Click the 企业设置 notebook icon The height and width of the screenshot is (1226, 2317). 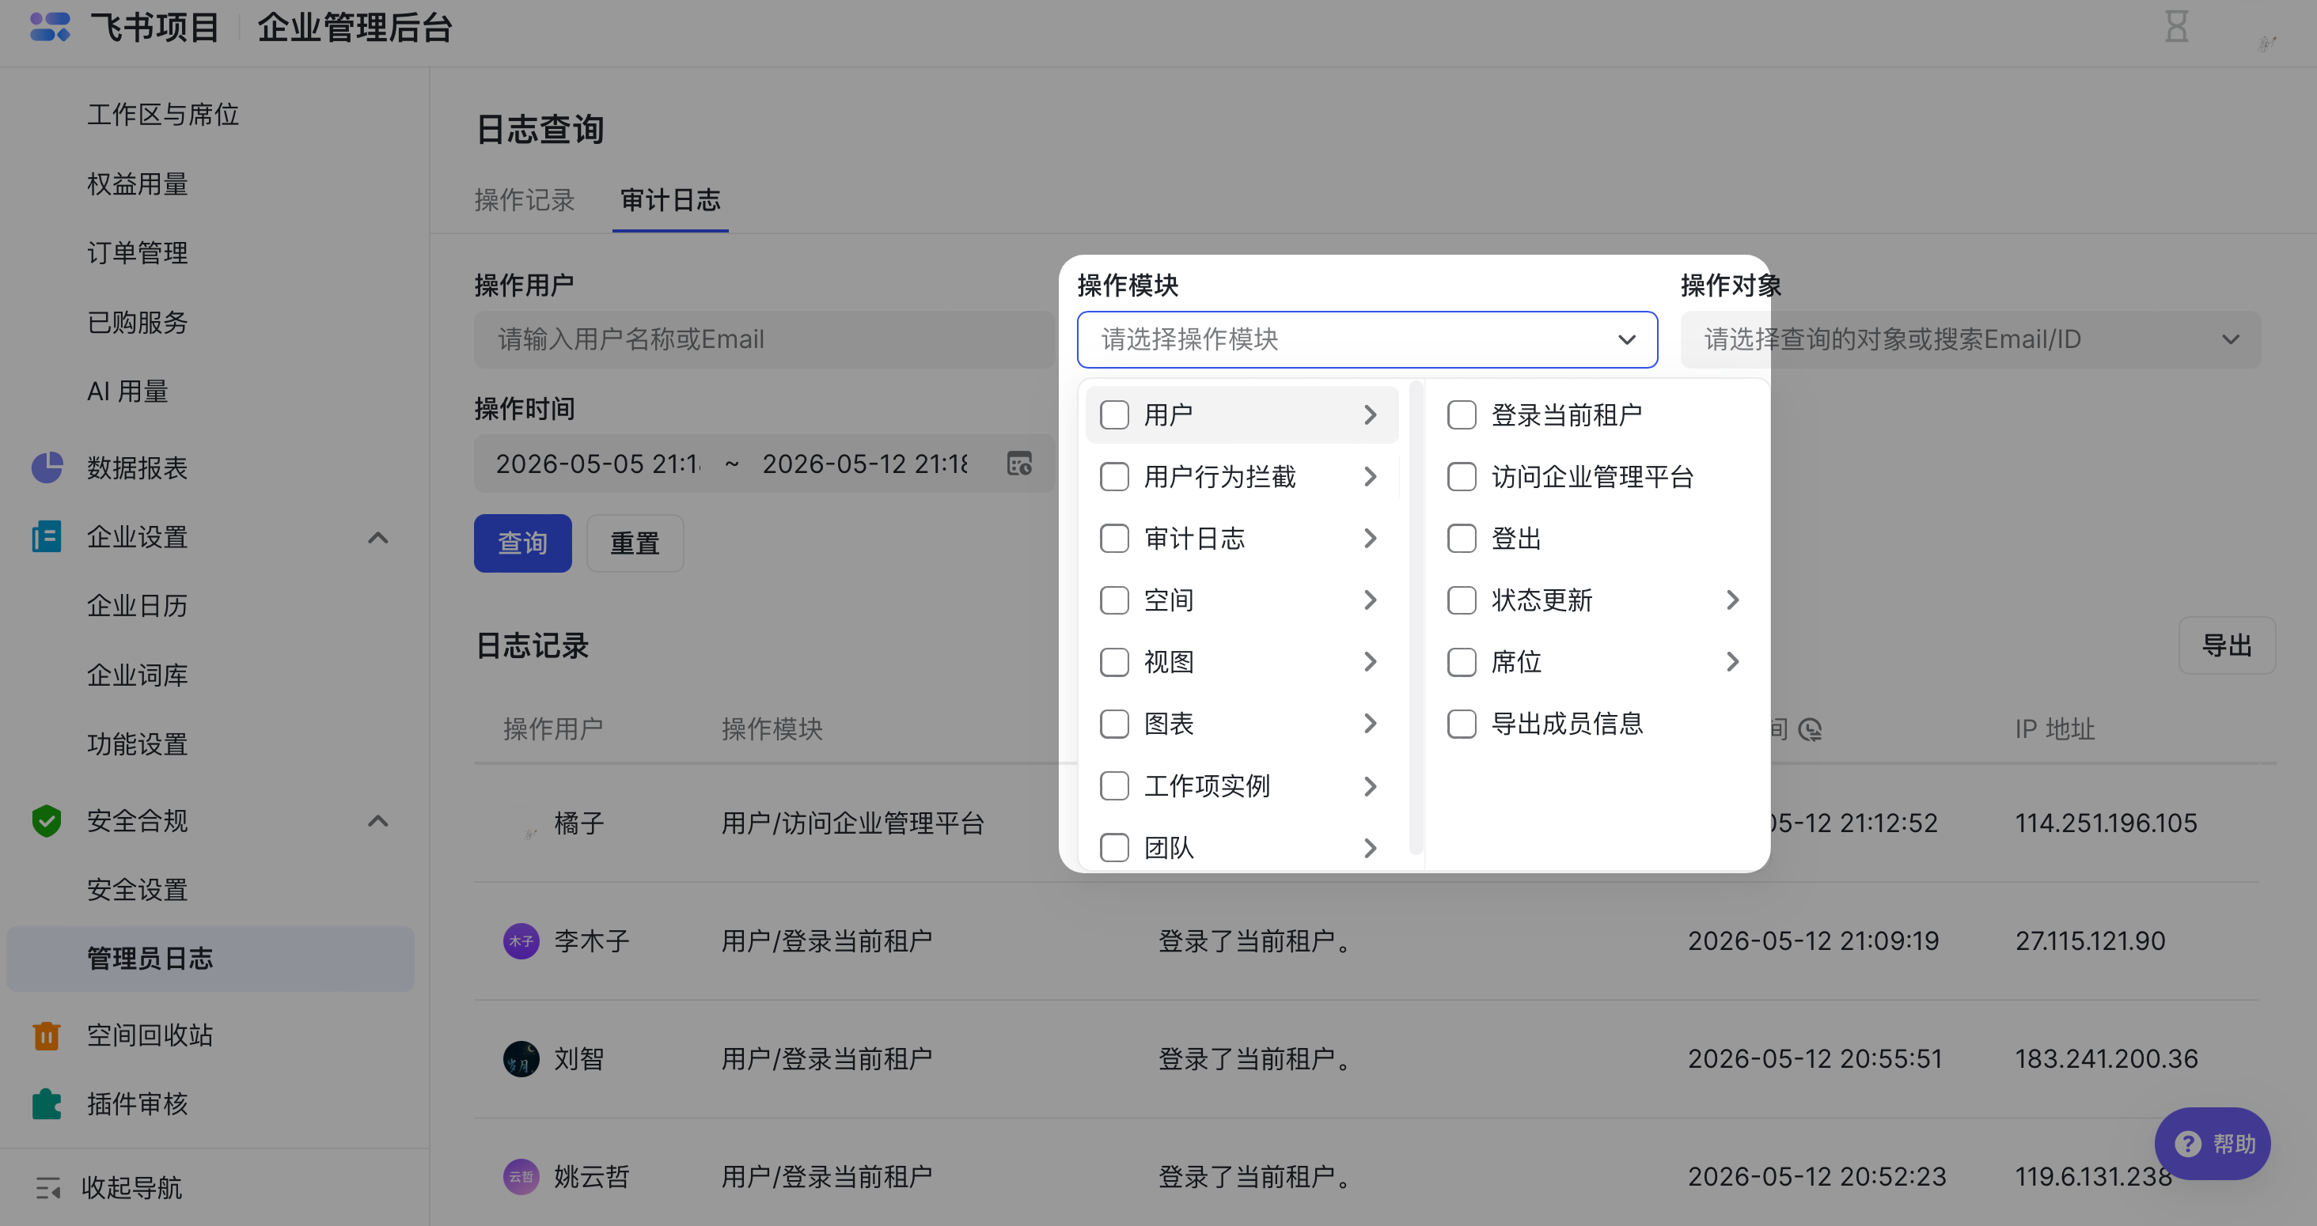pyautogui.click(x=47, y=536)
